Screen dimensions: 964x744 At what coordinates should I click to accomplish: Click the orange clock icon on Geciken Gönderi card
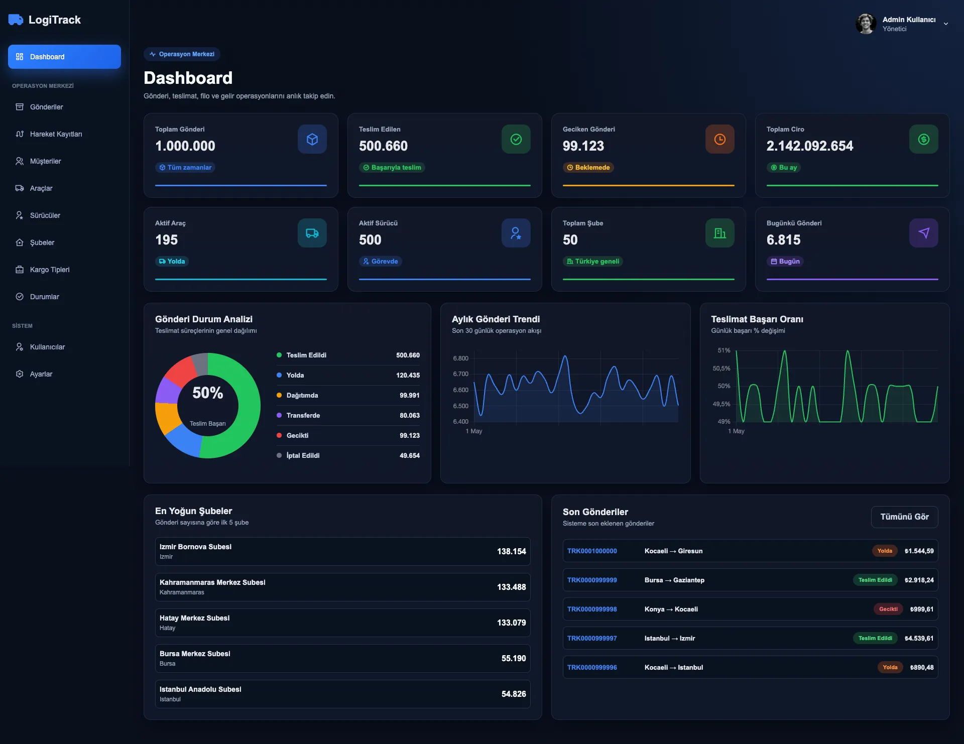click(x=720, y=139)
